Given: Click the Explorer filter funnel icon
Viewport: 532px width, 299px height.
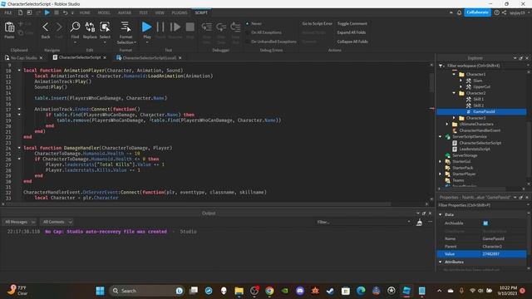Looking at the screenshot, I should point(441,66).
